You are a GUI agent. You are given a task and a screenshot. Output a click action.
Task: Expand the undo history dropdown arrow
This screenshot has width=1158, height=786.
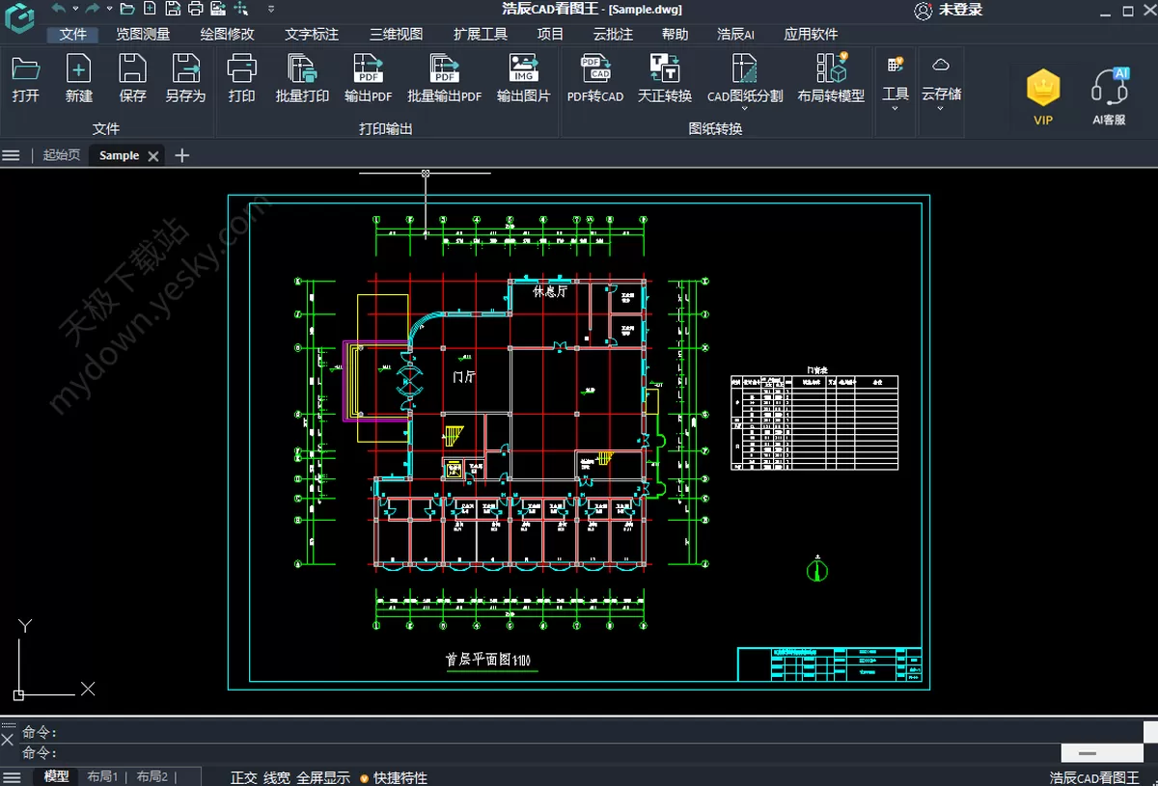click(x=75, y=9)
